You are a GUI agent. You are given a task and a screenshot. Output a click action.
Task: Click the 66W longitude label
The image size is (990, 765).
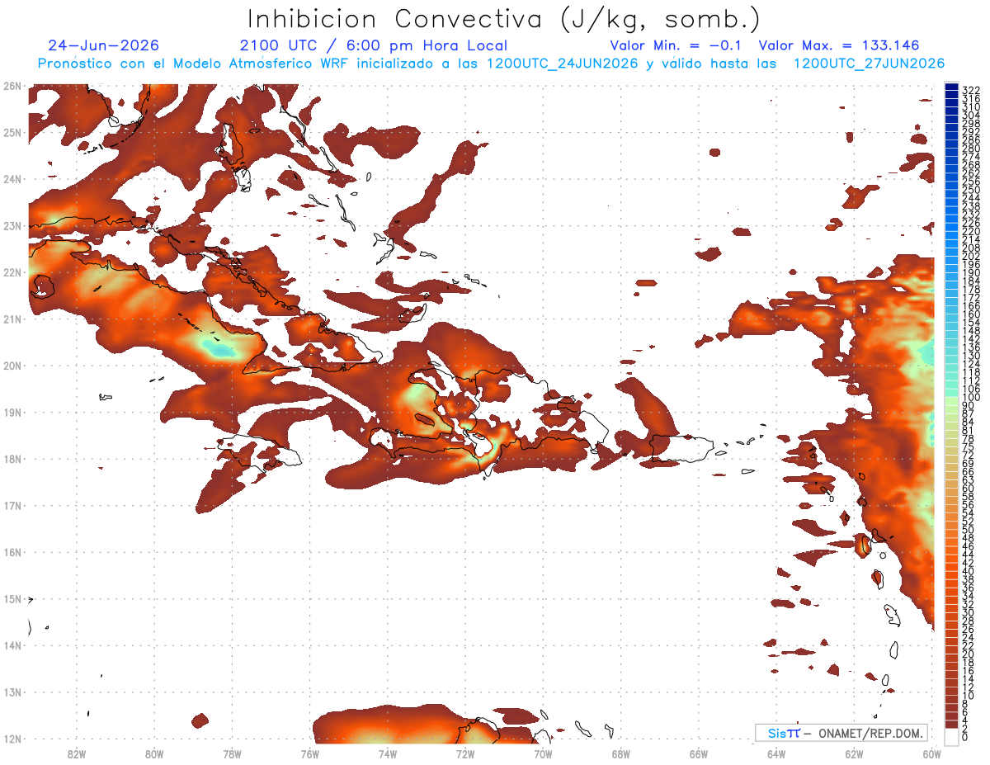699,754
